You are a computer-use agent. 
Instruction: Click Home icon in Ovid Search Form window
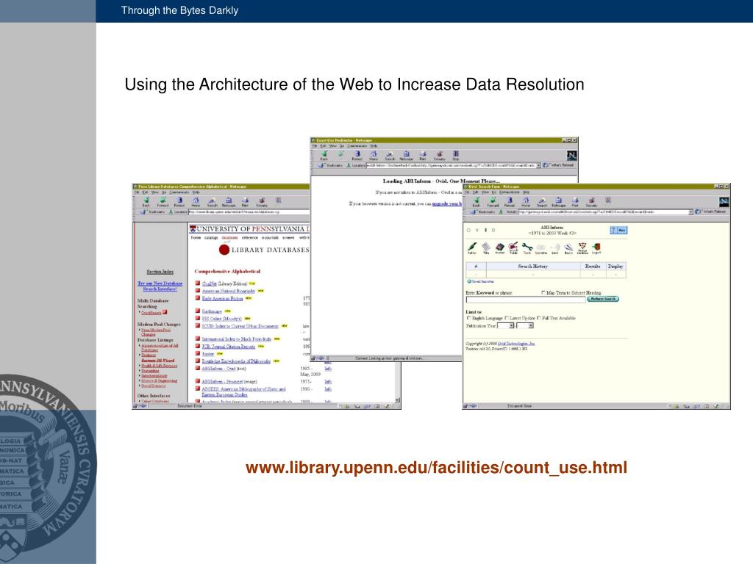[x=526, y=201]
